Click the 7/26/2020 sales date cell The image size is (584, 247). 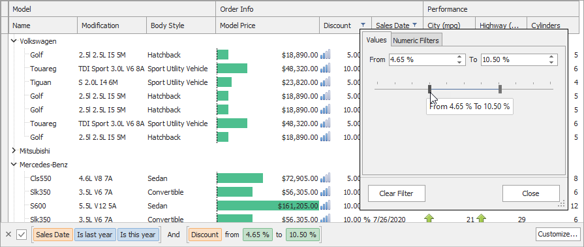(x=389, y=220)
